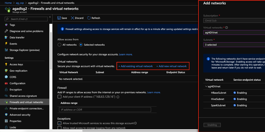This screenshot has height=132, width=265.
Task: Click Add existing virtual network link
Action: click(x=136, y=66)
